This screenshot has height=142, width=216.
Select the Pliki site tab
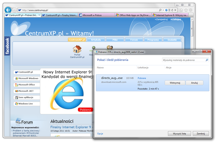[115, 40]
